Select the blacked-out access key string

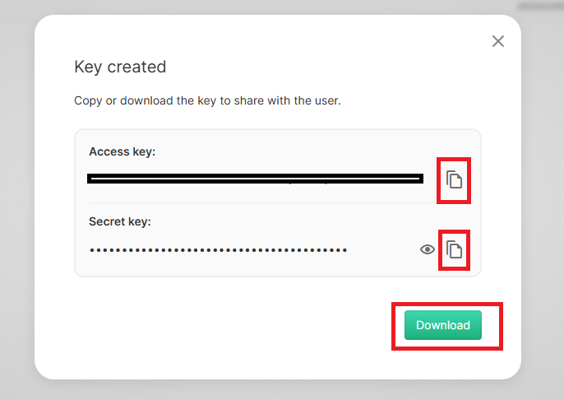tap(255, 178)
